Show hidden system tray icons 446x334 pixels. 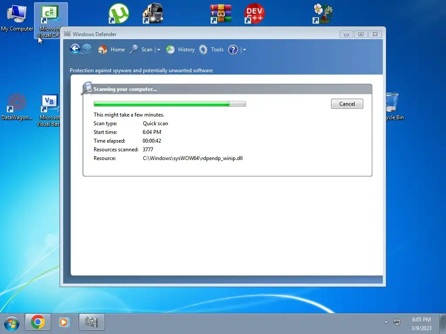386,322
